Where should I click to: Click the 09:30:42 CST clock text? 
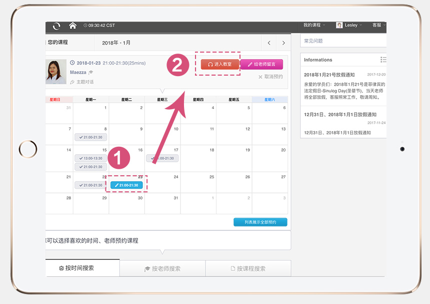pyautogui.click(x=101, y=25)
